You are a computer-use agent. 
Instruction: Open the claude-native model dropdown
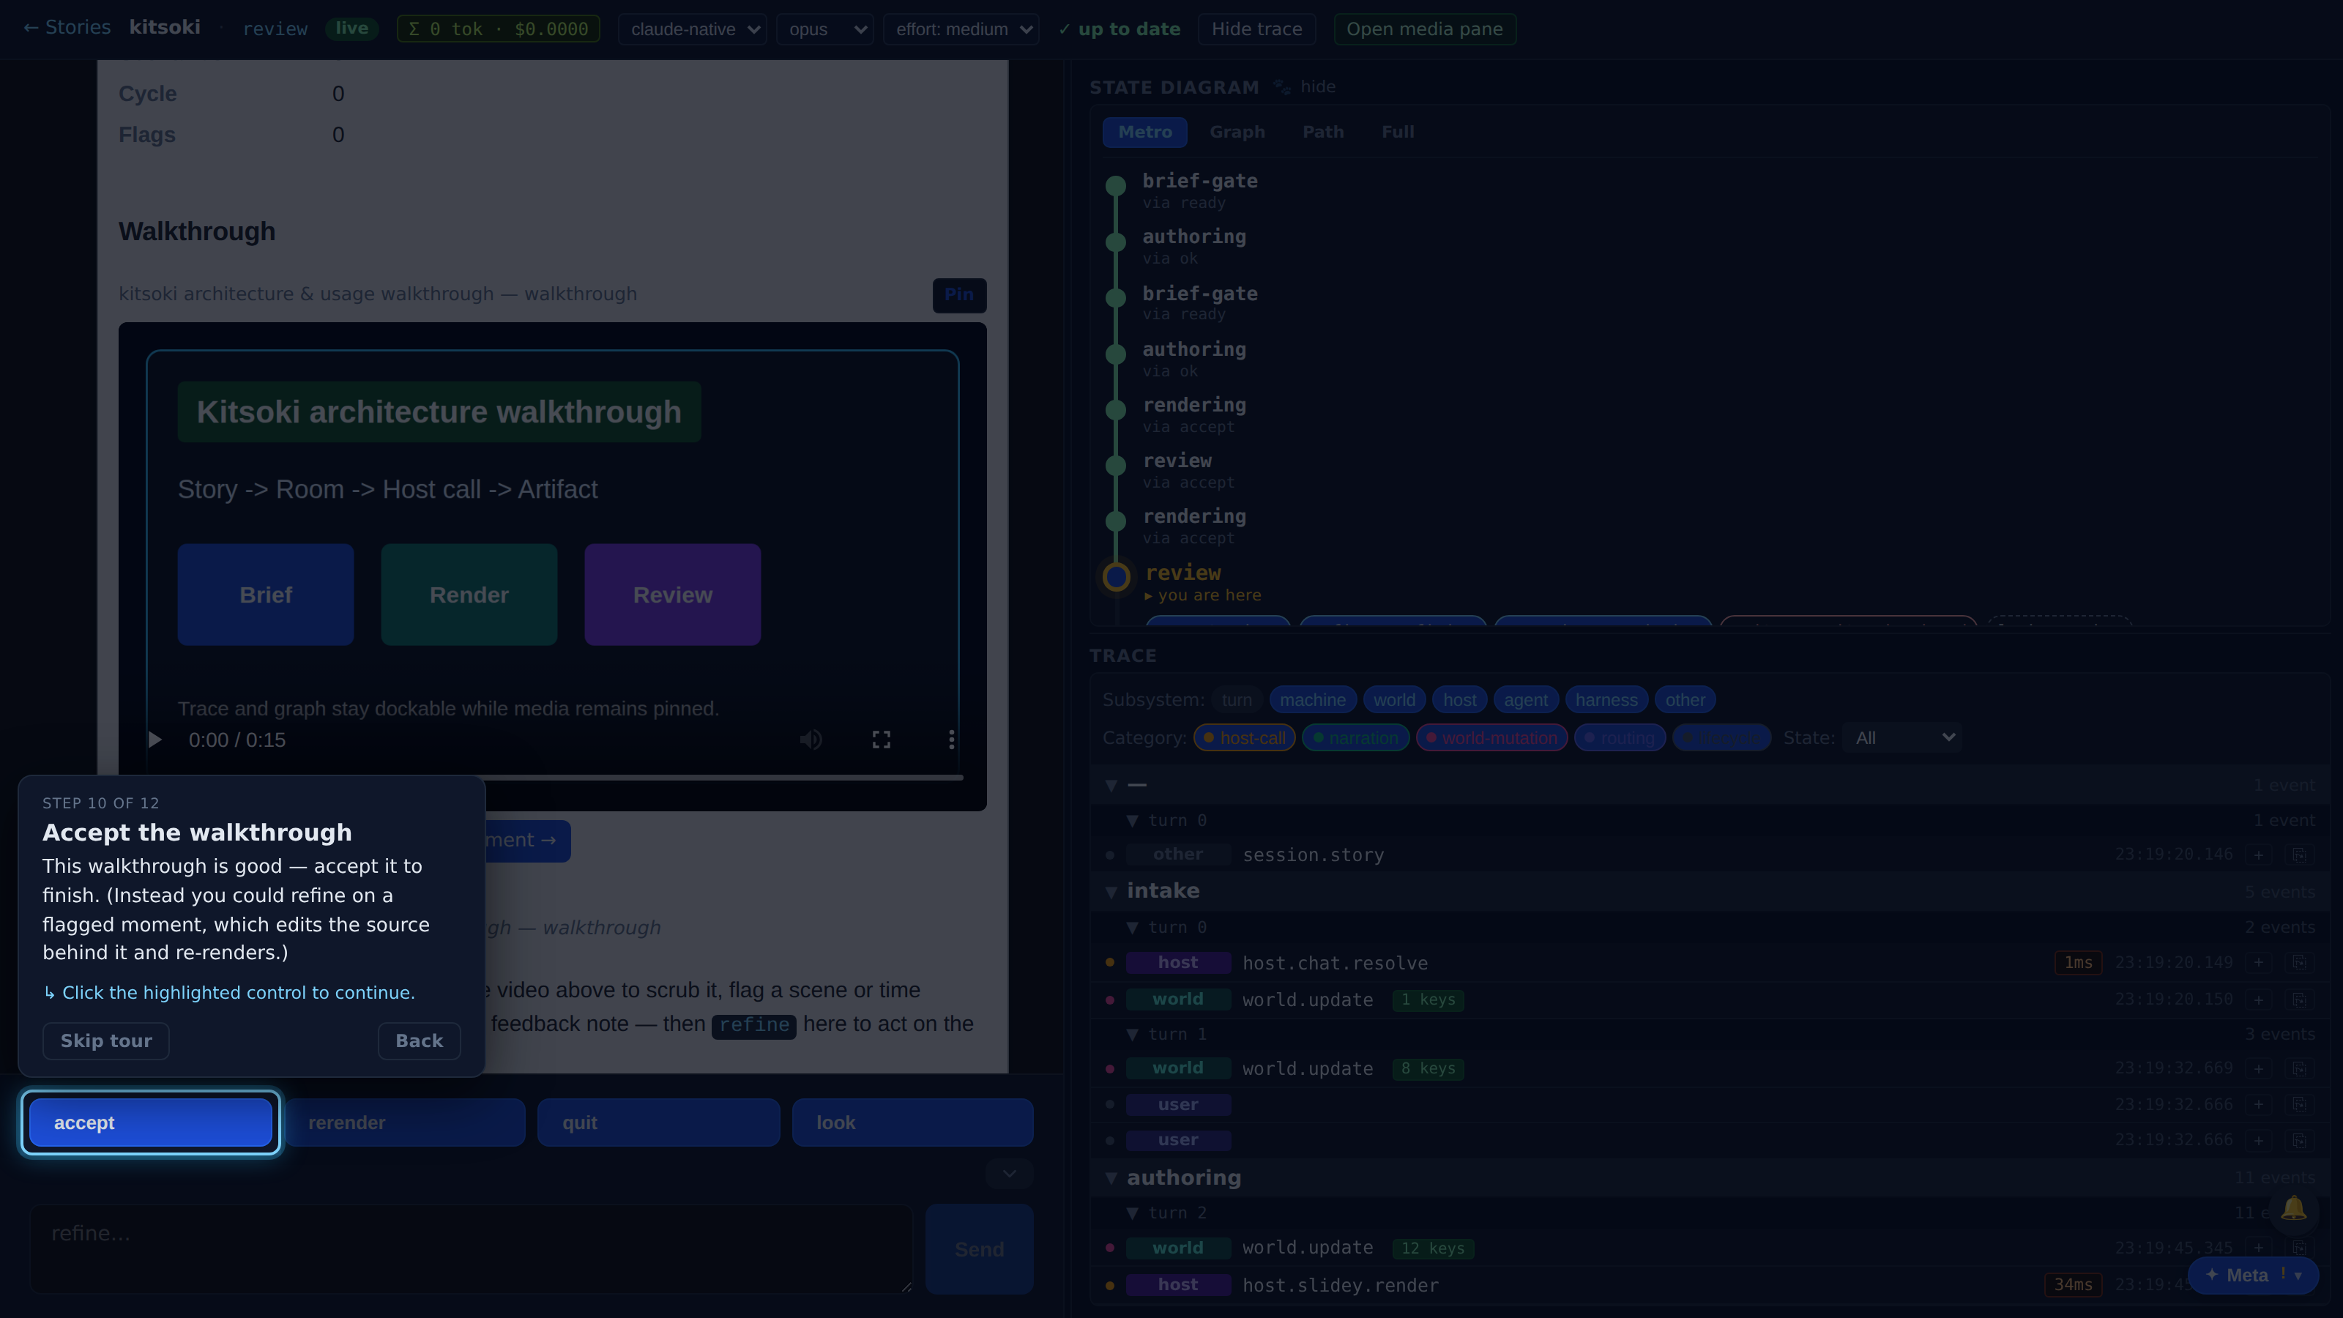click(693, 29)
